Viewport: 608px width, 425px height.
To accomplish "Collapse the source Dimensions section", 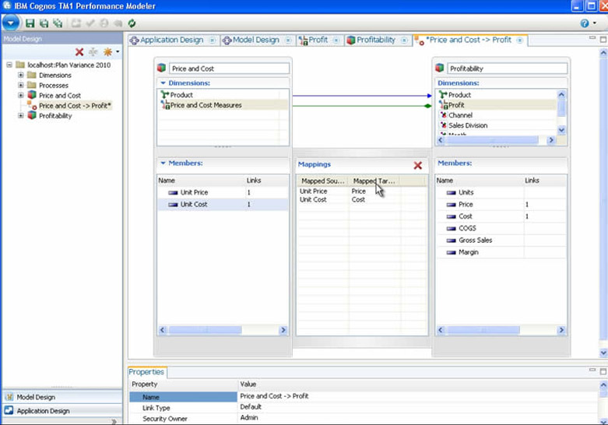I will point(163,83).
